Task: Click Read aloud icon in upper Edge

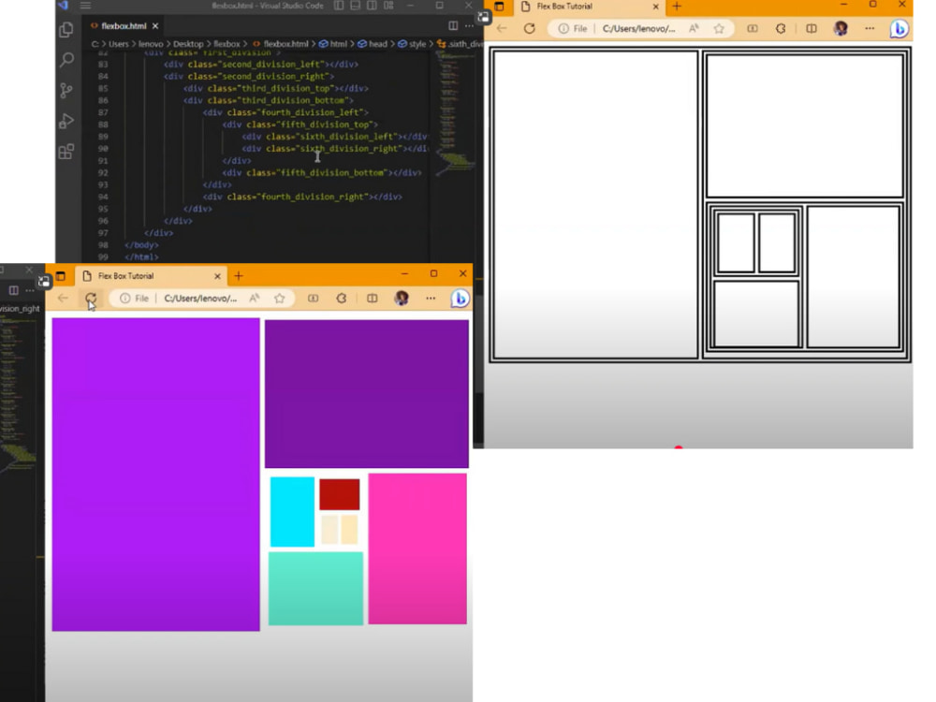Action: coord(694,28)
